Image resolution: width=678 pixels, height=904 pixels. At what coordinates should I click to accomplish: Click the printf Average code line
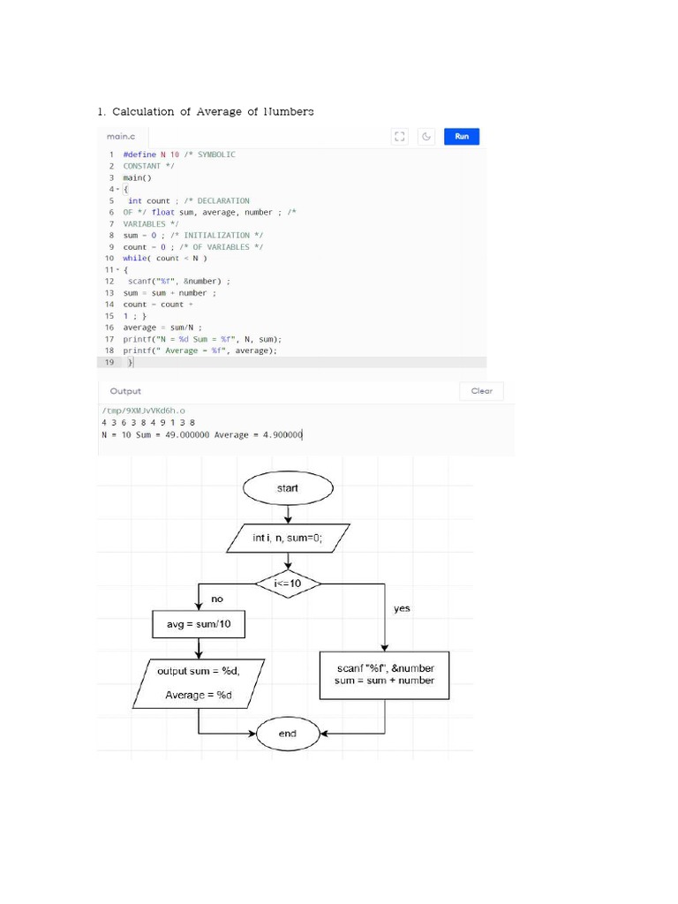200,350
